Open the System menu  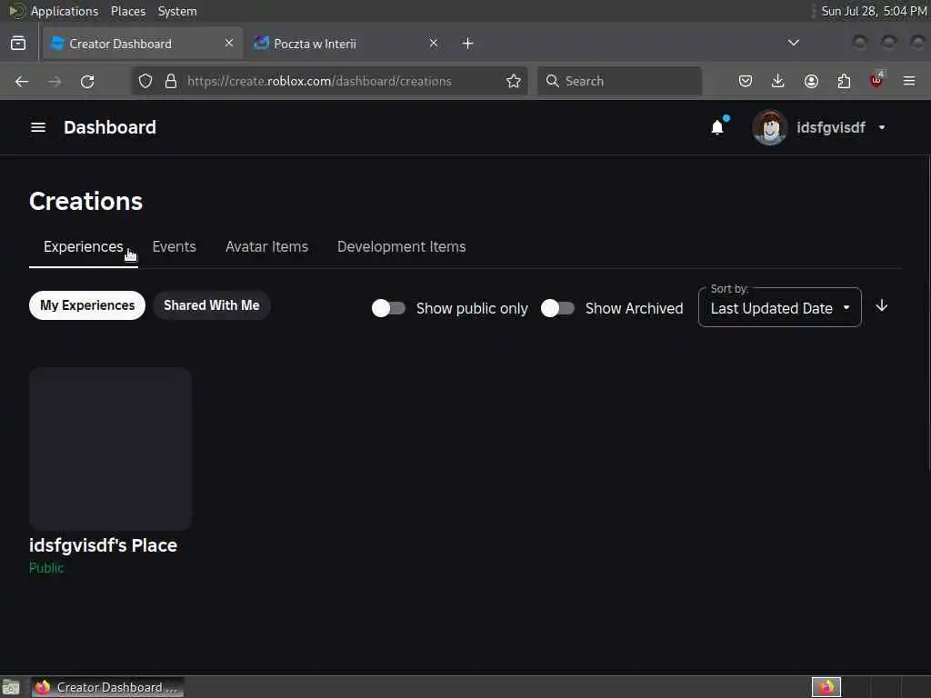tap(177, 11)
